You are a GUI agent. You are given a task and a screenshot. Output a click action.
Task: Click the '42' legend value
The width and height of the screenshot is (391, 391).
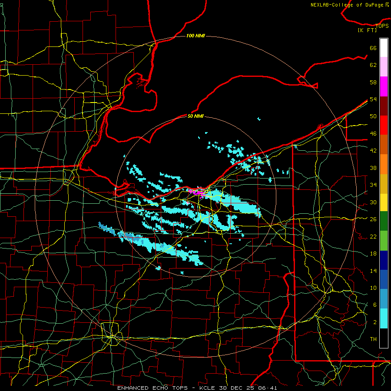coord(373,151)
